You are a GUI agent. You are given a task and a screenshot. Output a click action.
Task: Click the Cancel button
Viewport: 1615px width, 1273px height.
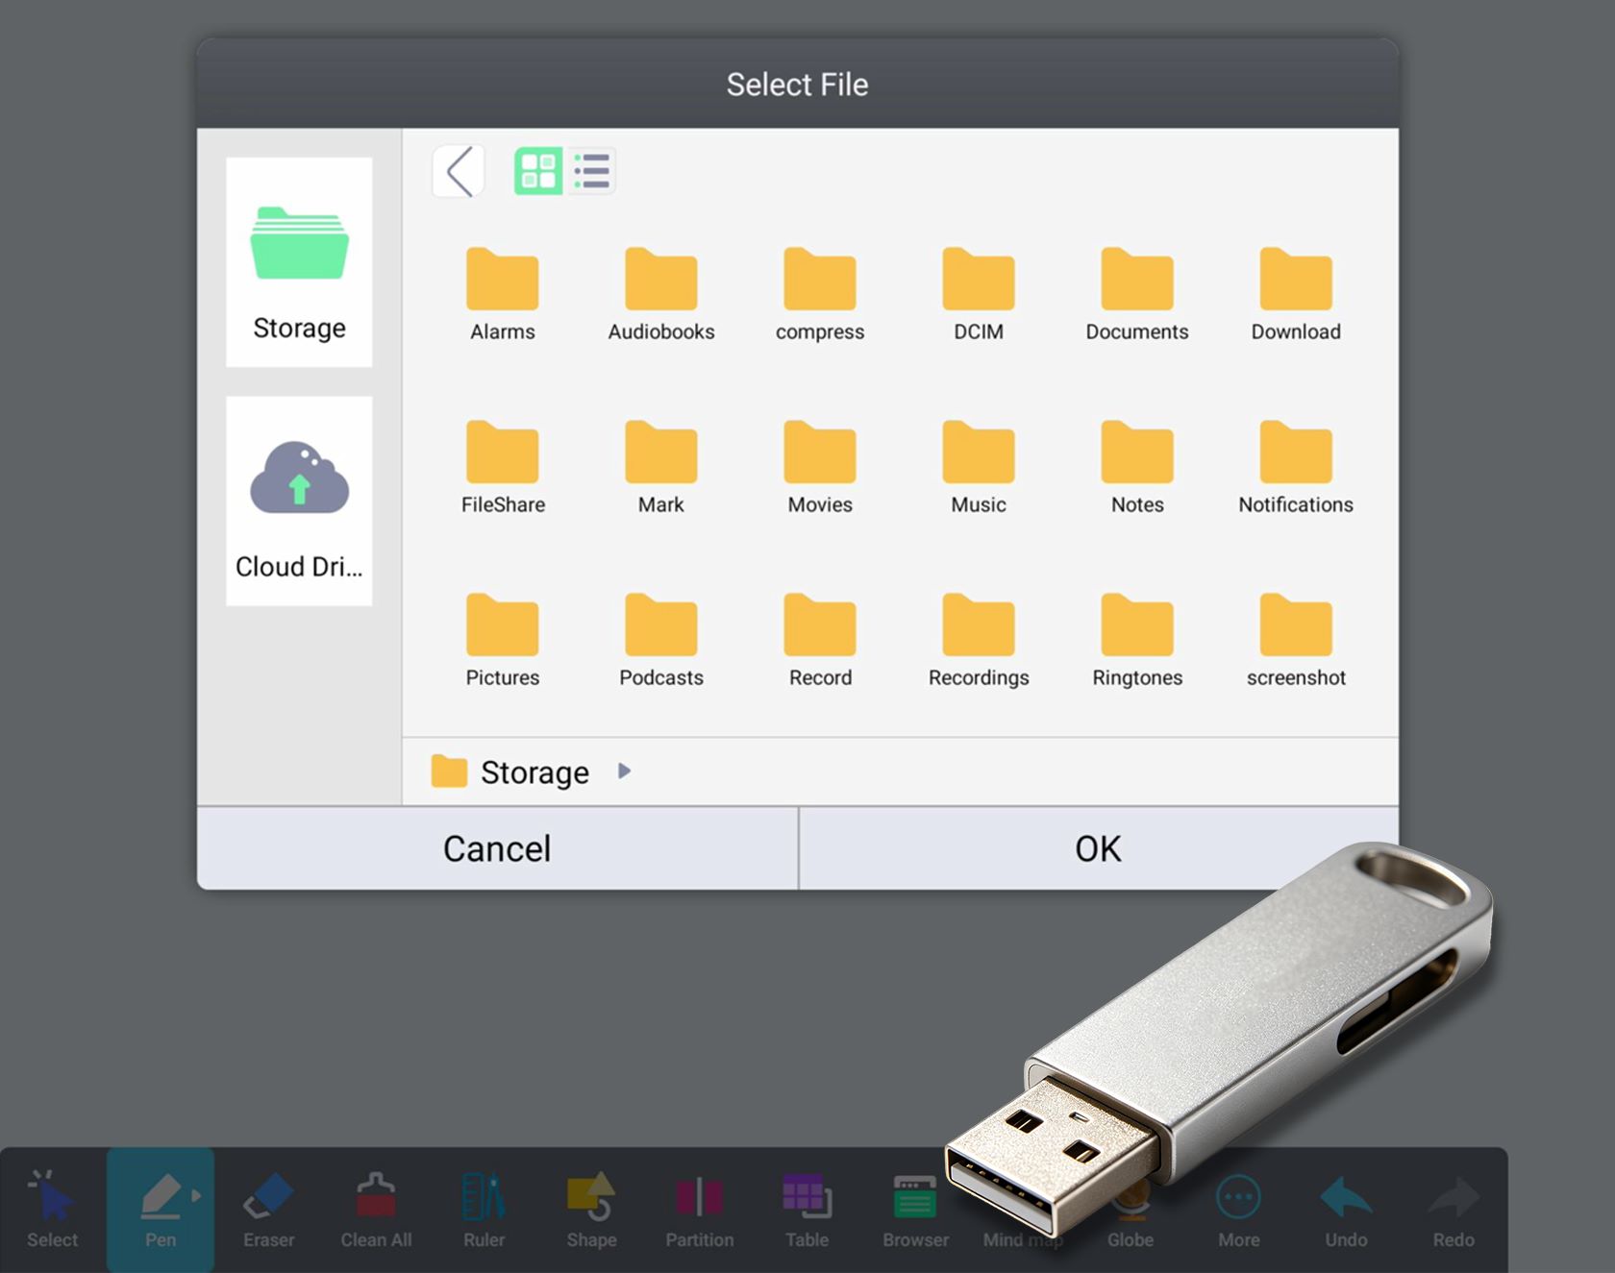coord(497,848)
